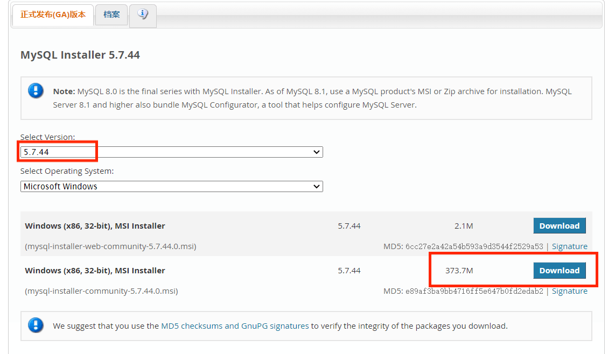This screenshot has width=608, height=354.
Task: Select MD5 hash 6cc27e2a42a54b593a9d3544f2529a53
Action: 474,246
